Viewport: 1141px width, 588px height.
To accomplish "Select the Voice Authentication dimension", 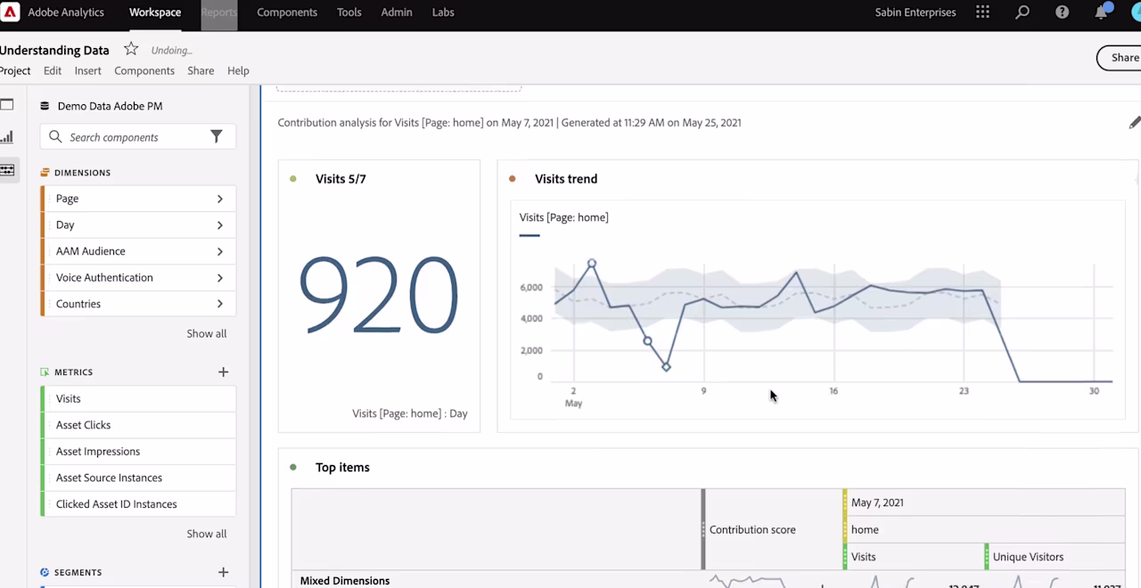I will tap(138, 278).
